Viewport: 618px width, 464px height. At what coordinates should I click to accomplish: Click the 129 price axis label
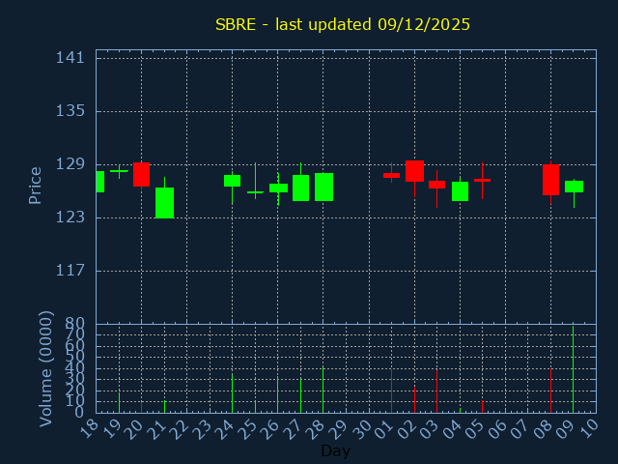[70, 164]
